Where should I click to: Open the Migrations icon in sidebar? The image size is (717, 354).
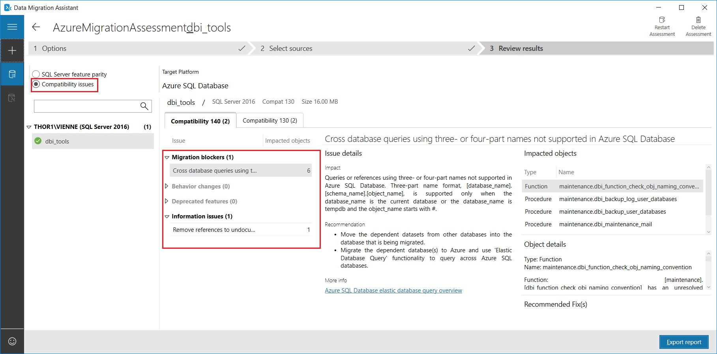click(x=12, y=98)
